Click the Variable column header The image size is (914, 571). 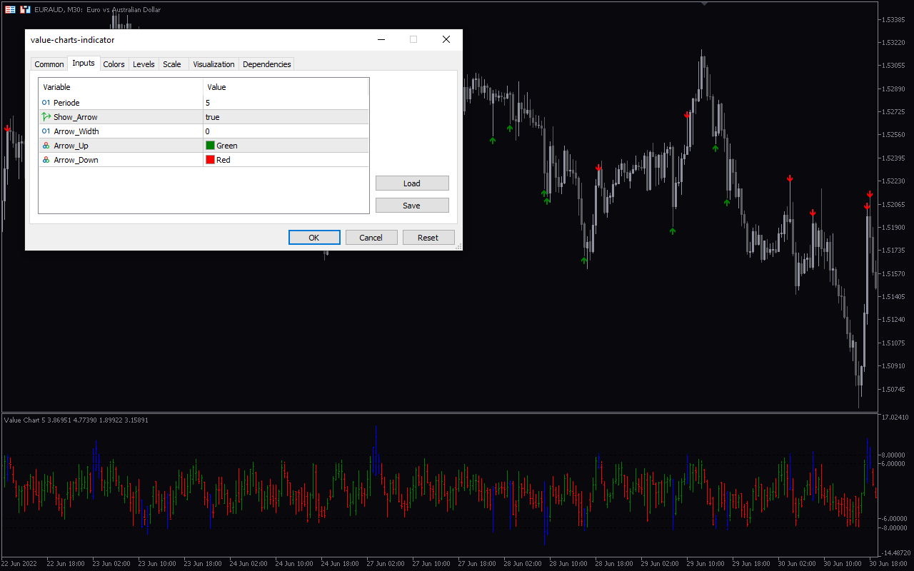point(121,87)
